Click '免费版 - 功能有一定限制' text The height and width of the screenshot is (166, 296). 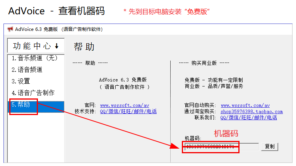click(x=214, y=80)
